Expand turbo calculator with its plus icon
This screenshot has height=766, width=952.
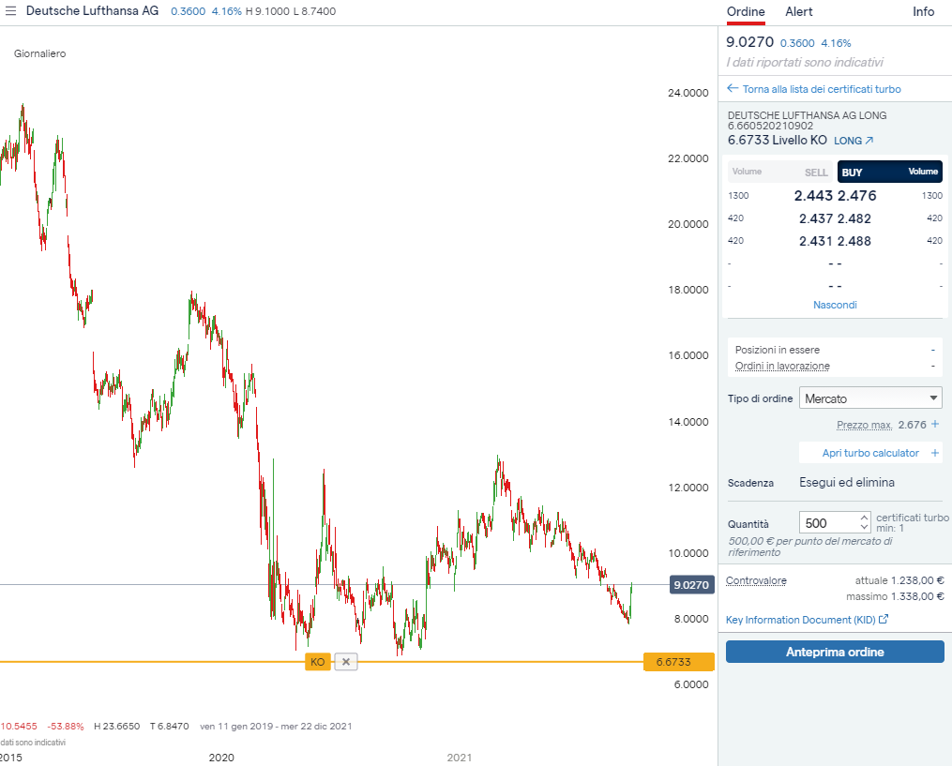tap(935, 453)
